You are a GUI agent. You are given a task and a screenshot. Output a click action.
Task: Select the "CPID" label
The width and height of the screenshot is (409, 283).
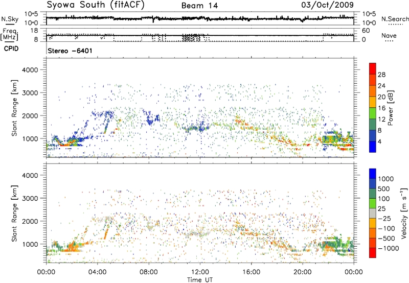click(x=11, y=49)
